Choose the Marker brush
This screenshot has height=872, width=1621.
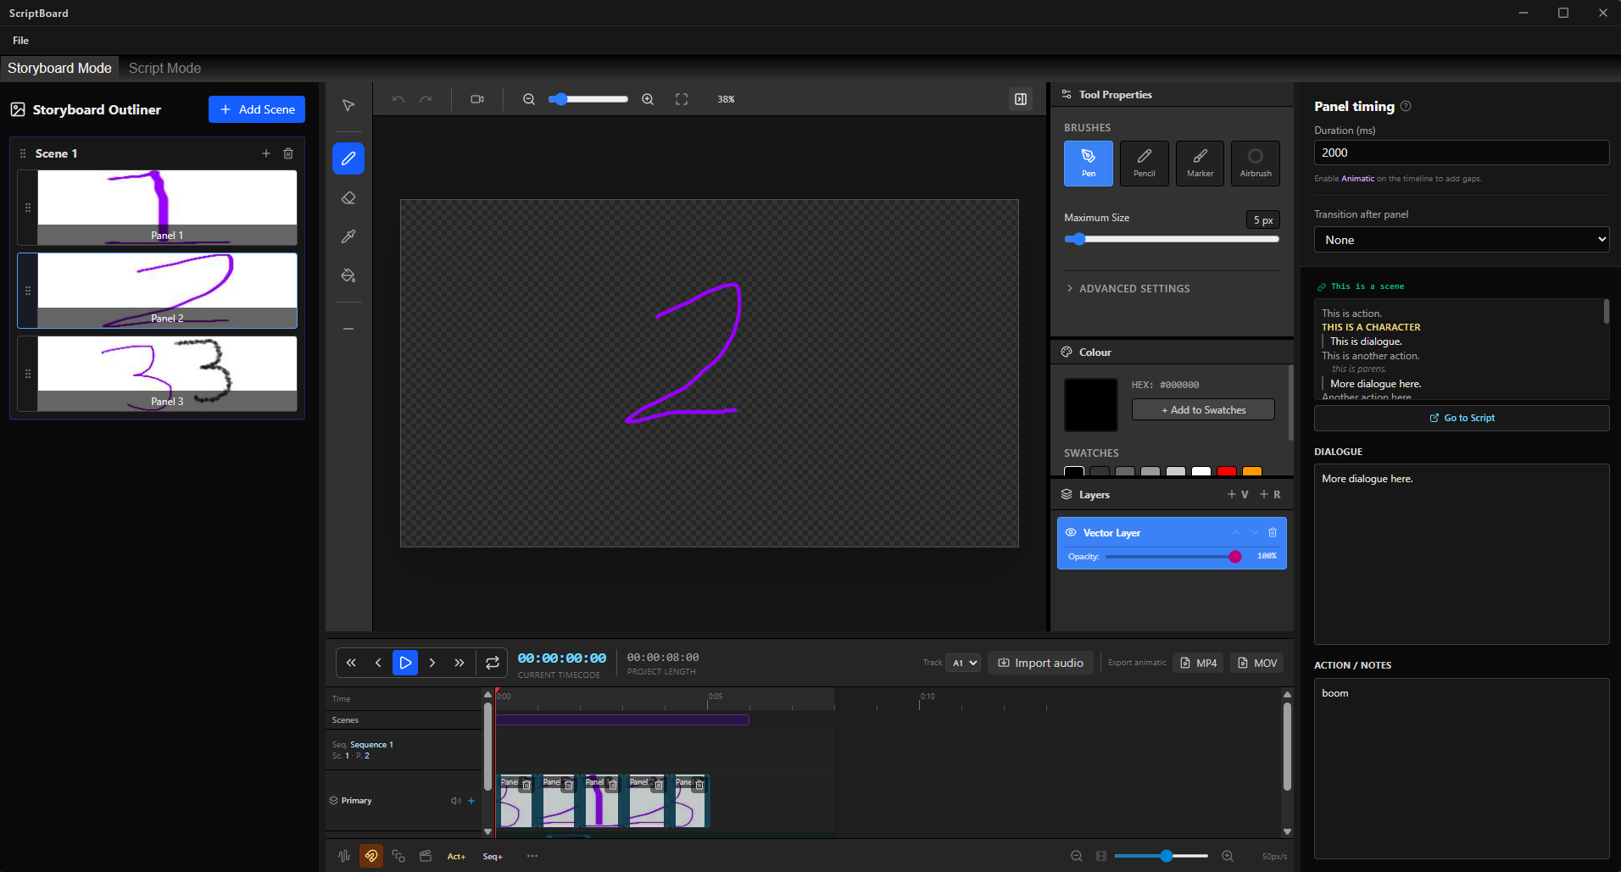tap(1200, 163)
